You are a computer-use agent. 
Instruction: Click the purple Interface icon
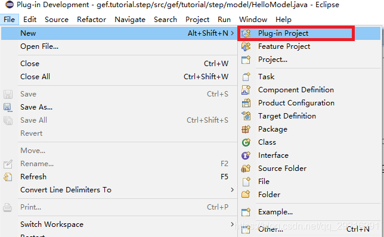(x=246, y=155)
